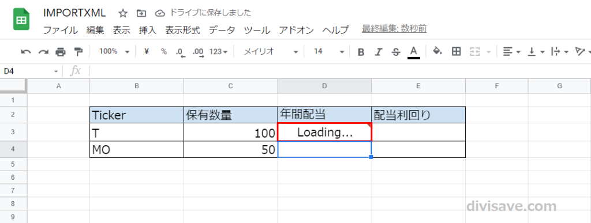Select column G header

(559, 86)
